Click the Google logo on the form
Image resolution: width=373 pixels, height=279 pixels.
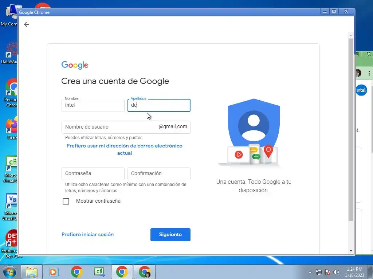click(75, 65)
